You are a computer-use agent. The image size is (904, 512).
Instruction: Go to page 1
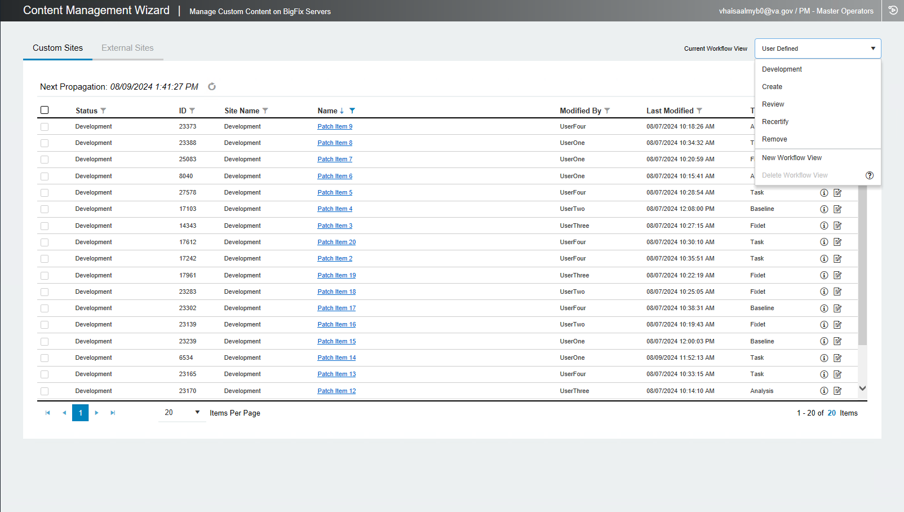pyautogui.click(x=81, y=413)
